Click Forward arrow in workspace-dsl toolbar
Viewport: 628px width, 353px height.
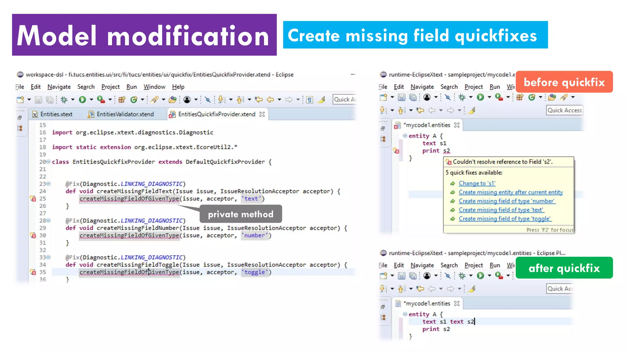(x=289, y=100)
